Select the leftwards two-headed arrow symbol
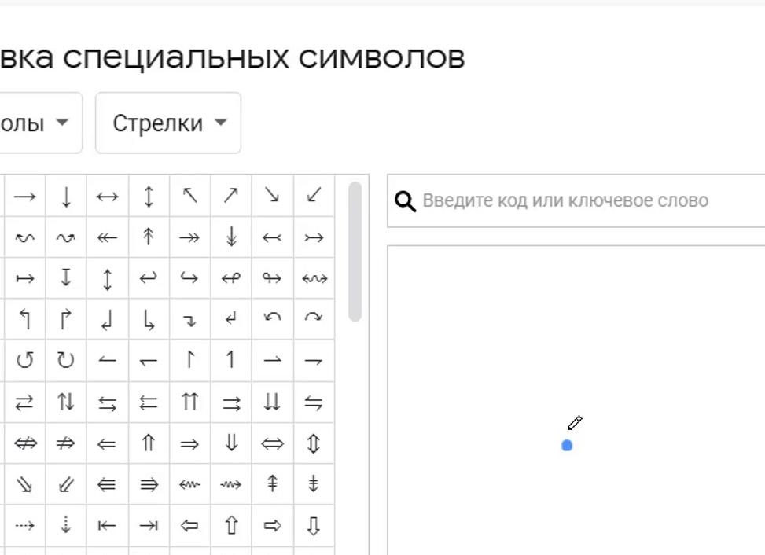Screen dimensions: 765x555 click(107, 237)
